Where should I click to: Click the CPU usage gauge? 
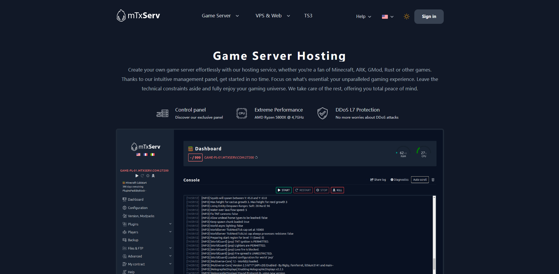tap(424, 152)
